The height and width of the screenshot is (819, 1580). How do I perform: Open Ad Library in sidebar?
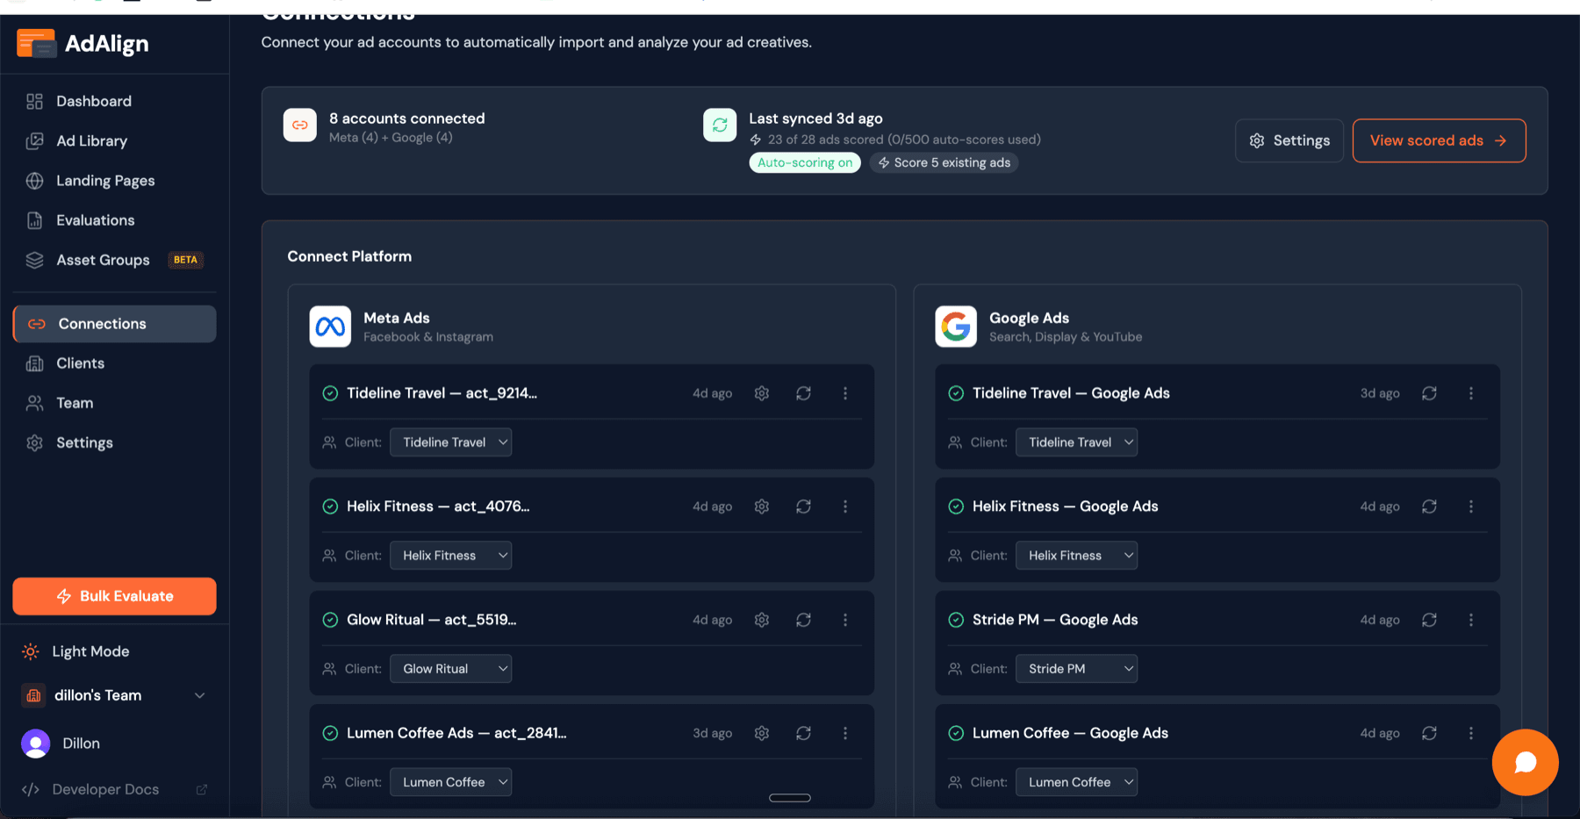114,140
